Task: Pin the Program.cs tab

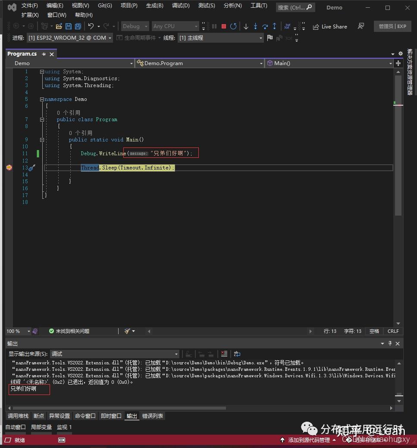Action: pyautogui.click(x=44, y=54)
